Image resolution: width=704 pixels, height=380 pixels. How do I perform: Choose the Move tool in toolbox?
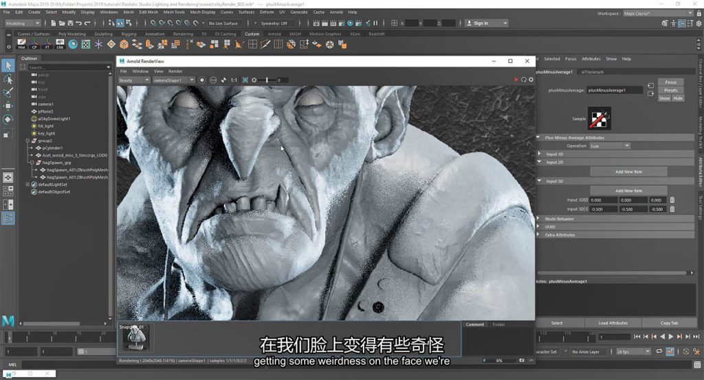8,106
